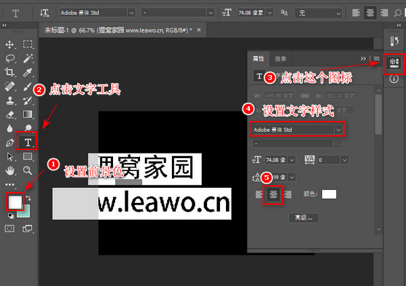Screen dimensions: 406x286
Task: Select the Crop tool
Action: click(9, 72)
